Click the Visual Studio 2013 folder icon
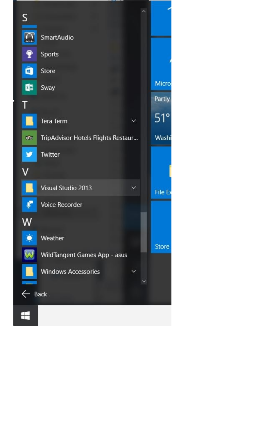274x433 pixels. click(29, 188)
